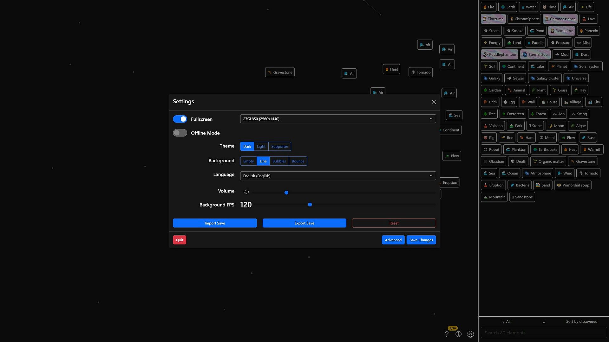Click the question mark help icon
This screenshot has height=342, width=609.
pyautogui.click(x=447, y=334)
